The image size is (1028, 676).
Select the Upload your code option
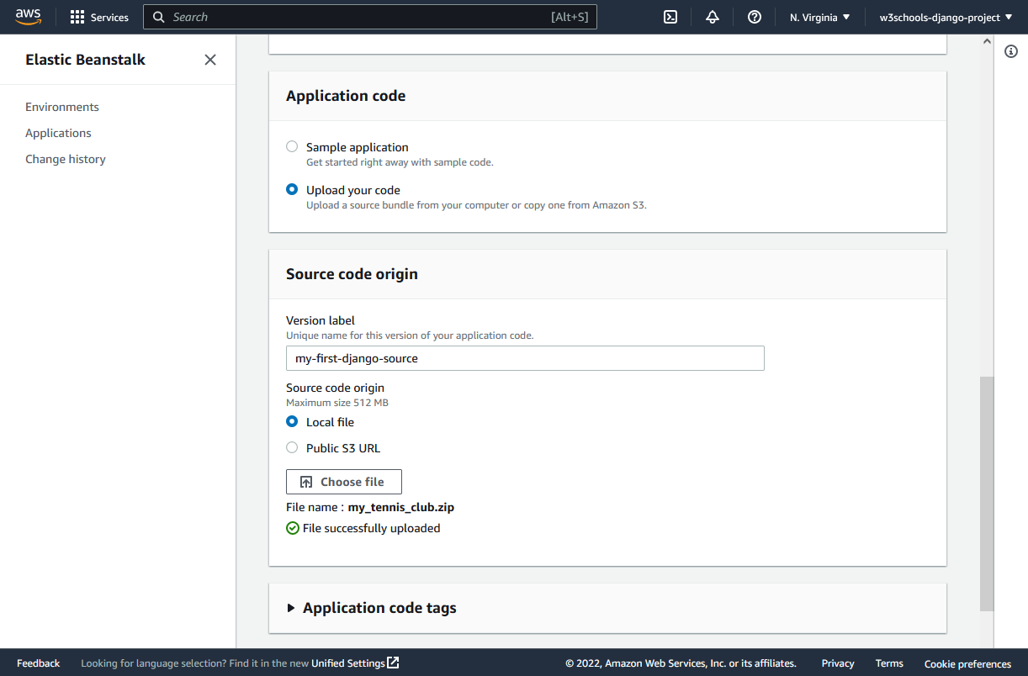coord(292,190)
